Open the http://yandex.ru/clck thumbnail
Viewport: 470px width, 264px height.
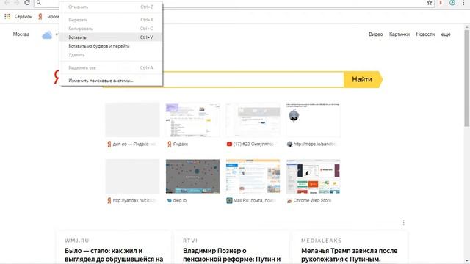(x=132, y=176)
